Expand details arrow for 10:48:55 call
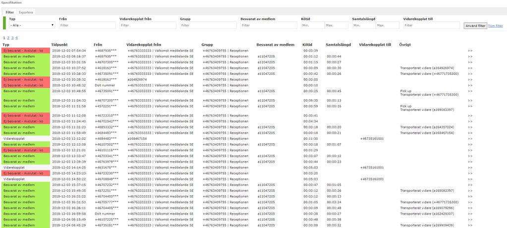Viewport: 507px width, 228px height. click(x=470, y=91)
